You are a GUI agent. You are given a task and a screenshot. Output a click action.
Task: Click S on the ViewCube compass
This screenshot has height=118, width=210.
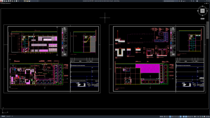pyautogui.click(x=202, y=15)
